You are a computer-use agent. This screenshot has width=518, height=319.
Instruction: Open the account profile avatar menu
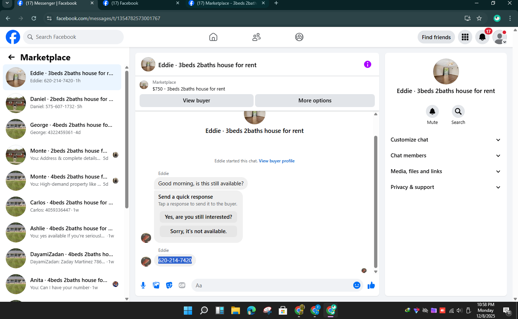500,37
